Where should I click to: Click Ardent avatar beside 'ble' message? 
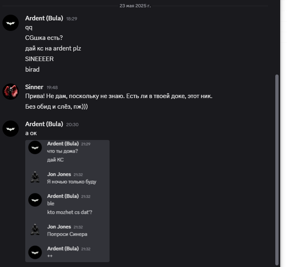[35, 200]
